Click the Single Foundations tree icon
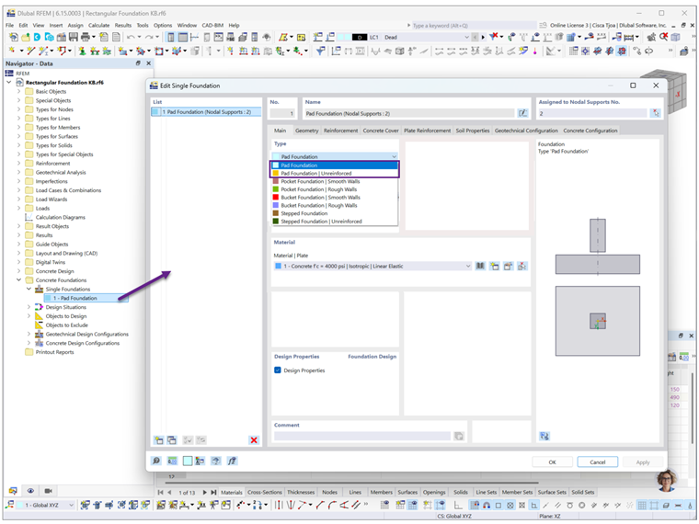Viewport: 699px width, 524px height. pos(40,290)
